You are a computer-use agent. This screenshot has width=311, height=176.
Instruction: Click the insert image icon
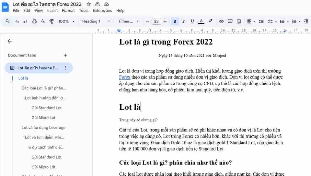pyautogui.click(x=239, y=21)
